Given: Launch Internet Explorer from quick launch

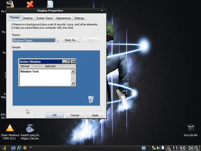Looking at the screenshot, I should [x=19, y=148].
